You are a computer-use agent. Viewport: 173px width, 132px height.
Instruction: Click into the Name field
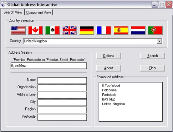click(62, 80)
